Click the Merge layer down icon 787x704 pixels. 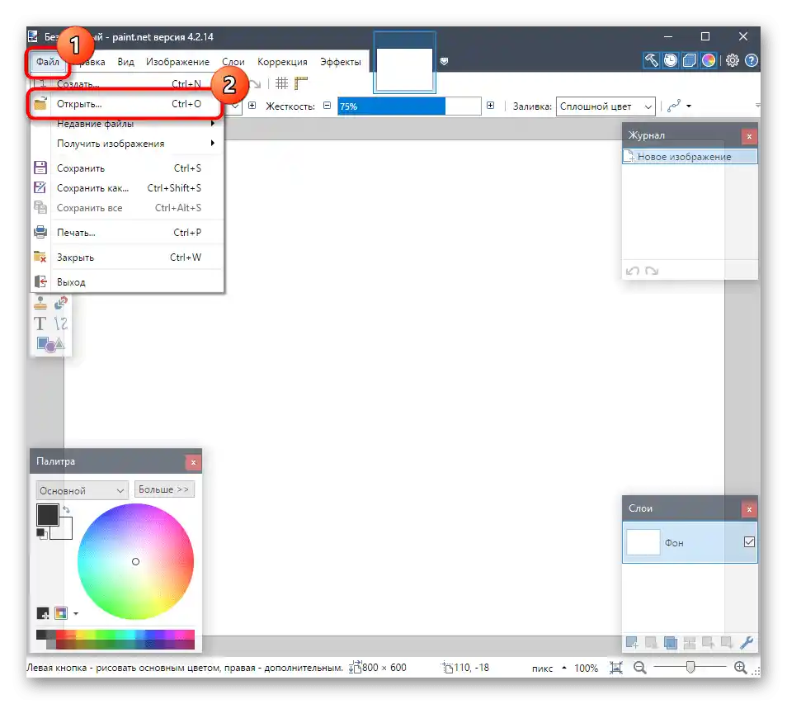point(689,642)
